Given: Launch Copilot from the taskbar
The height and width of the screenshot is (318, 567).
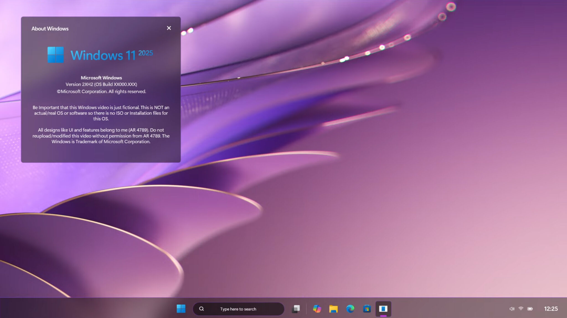Looking at the screenshot, I should click(x=317, y=309).
